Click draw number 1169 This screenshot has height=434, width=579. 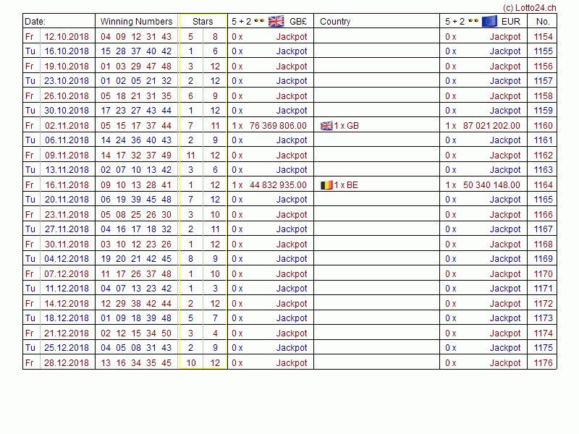[x=543, y=259]
